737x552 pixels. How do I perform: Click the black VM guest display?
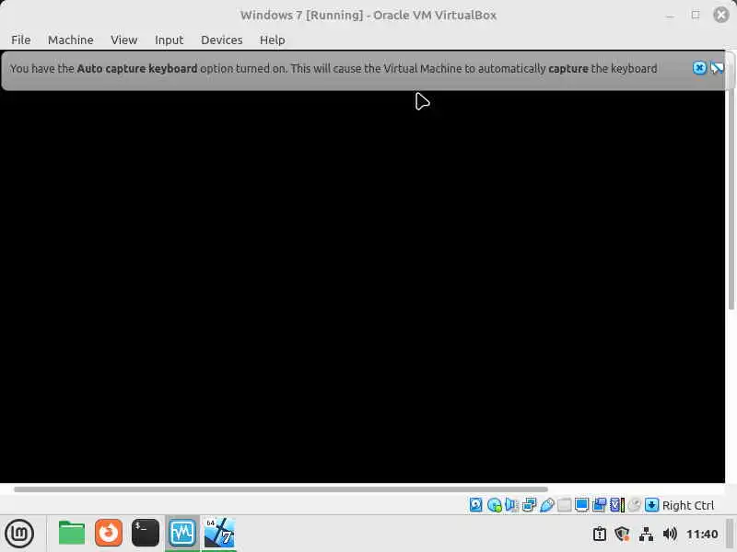[x=362, y=286]
